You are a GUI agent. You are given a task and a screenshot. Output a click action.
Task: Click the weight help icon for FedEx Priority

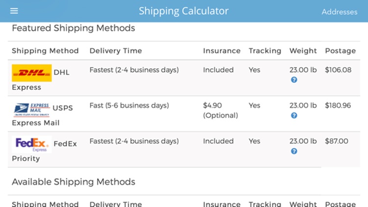click(x=294, y=151)
